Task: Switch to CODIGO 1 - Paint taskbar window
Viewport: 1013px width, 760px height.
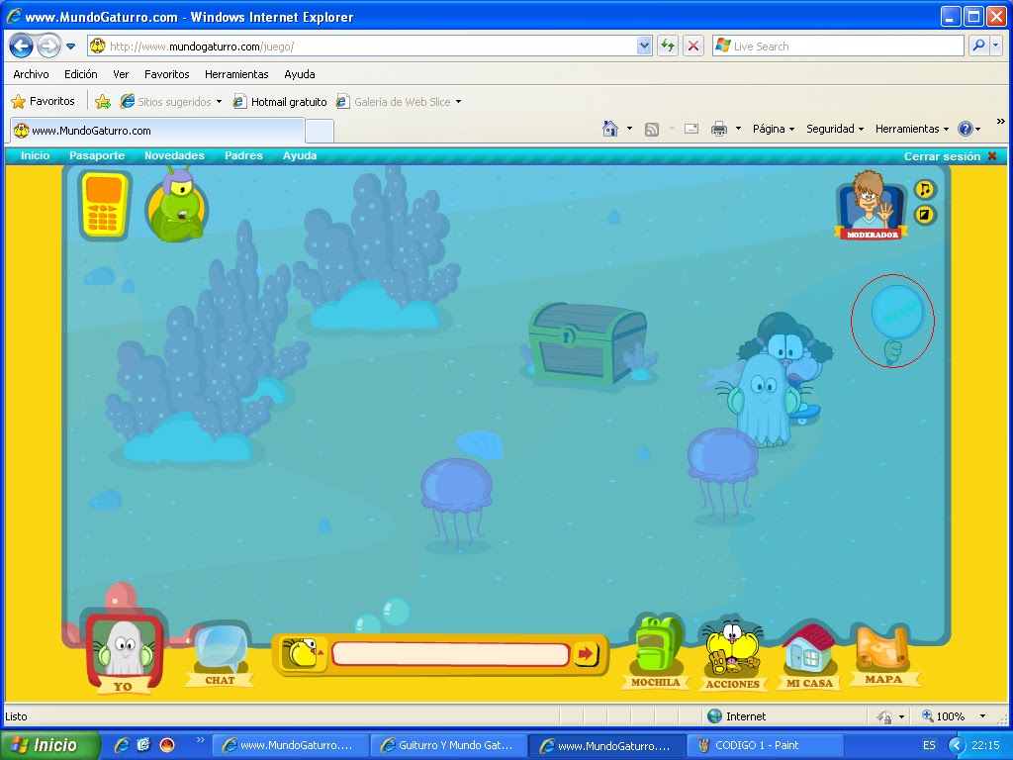Action: click(765, 745)
